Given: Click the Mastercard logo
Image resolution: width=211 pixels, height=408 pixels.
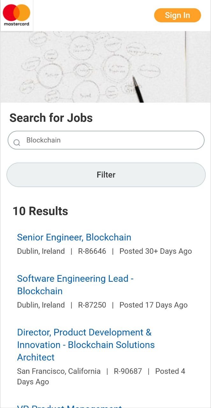Looking at the screenshot, I should 17,15.
